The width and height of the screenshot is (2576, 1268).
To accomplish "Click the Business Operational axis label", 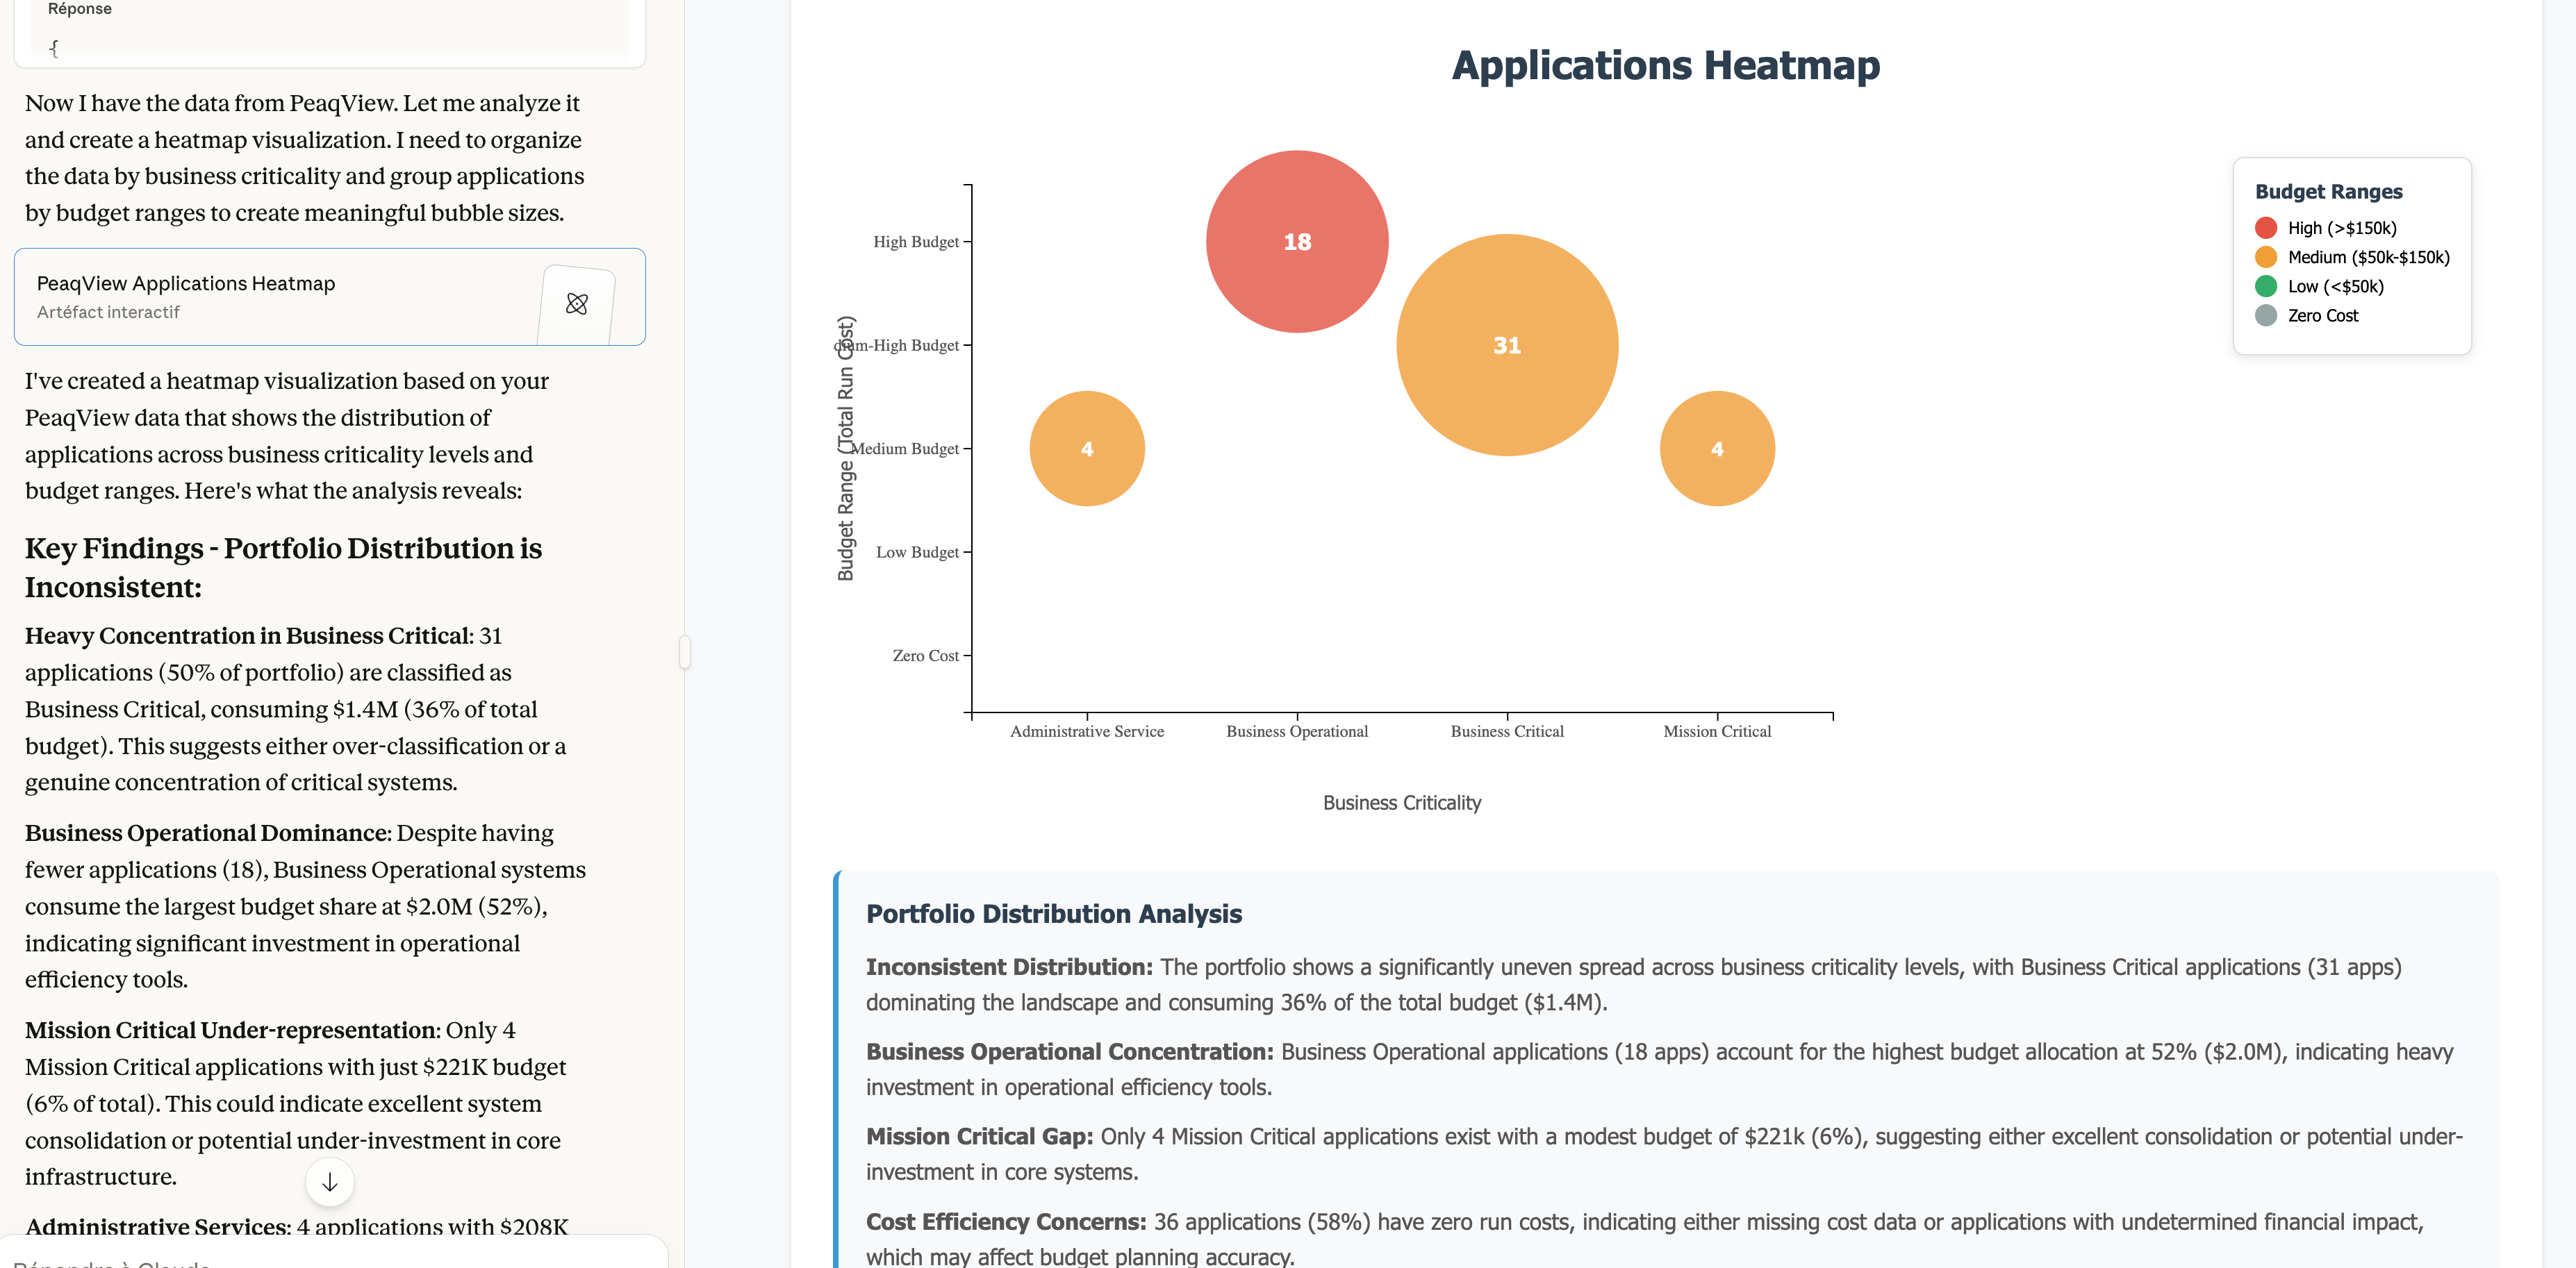I will tap(1296, 731).
